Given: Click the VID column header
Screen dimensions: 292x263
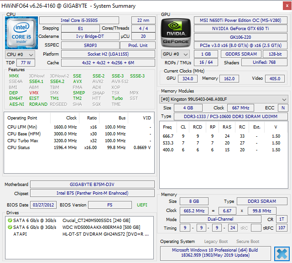Looking at the screenshot, I should tap(141, 118).
